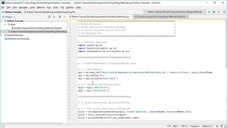Select Scratches and Consoles item
Viewport: 228px width, 128px height.
[18, 39]
